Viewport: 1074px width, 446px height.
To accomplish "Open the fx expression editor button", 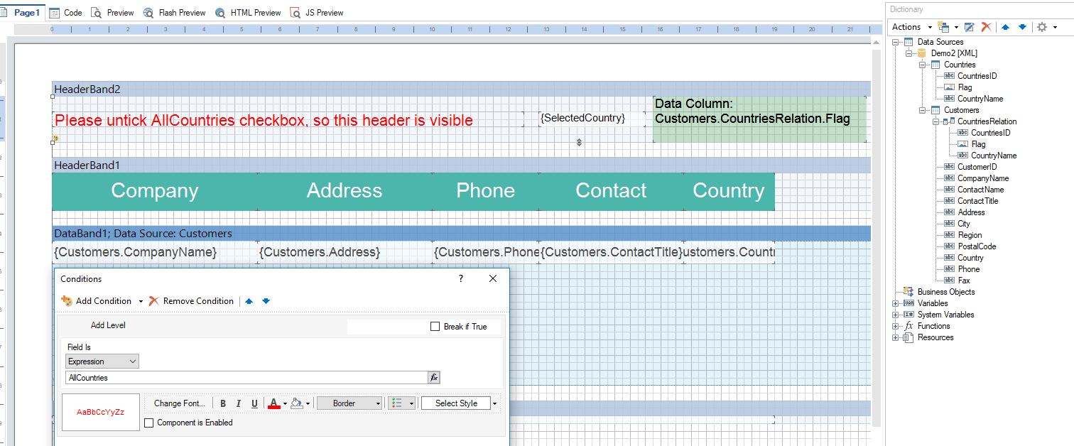I will (433, 378).
